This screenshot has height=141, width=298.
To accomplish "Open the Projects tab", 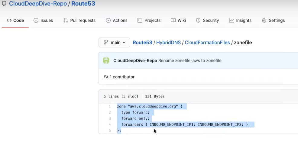I will coord(149,21).
